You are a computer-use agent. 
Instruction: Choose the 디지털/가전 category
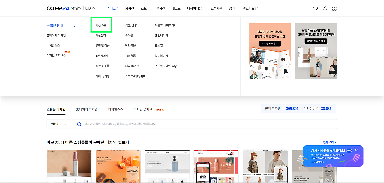coord(132,66)
